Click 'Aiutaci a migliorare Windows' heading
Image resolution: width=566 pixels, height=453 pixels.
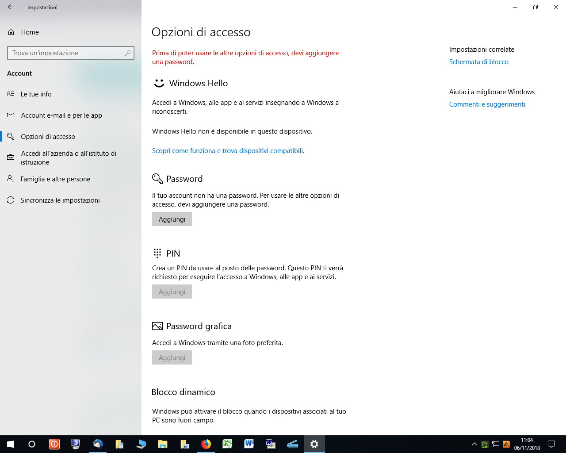point(492,92)
